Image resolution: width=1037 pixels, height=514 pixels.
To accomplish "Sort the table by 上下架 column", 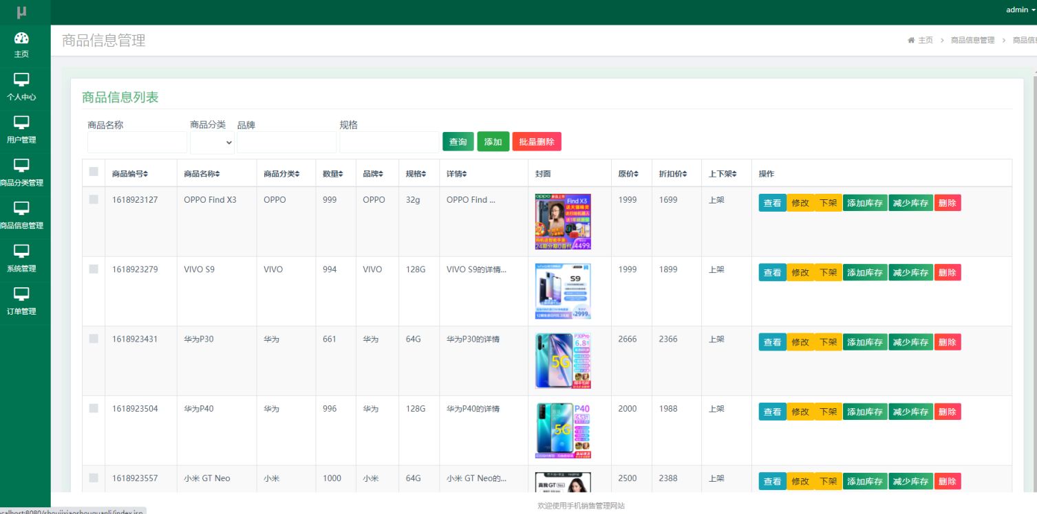I will coord(723,174).
